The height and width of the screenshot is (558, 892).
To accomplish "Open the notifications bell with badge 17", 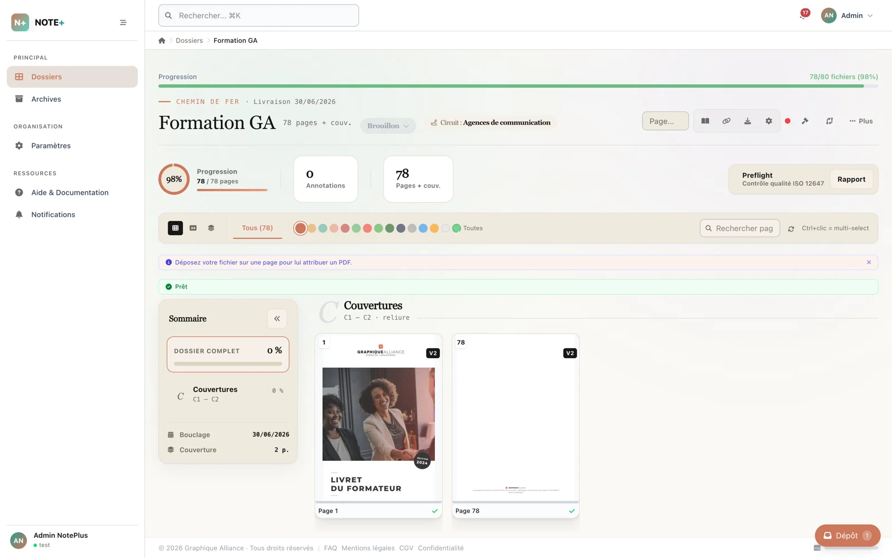I will pyautogui.click(x=803, y=15).
